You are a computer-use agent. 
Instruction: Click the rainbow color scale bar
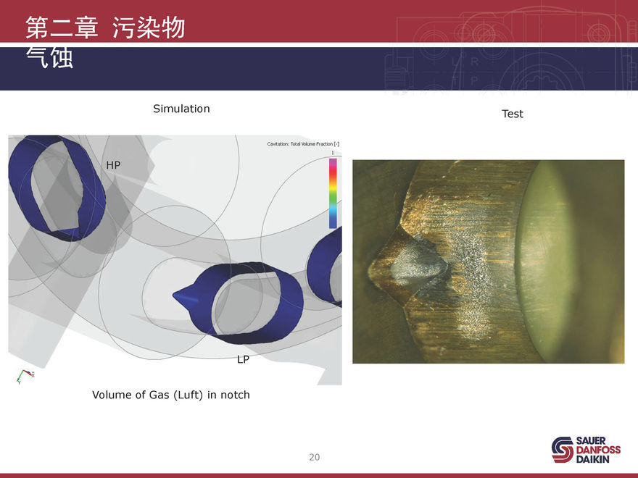(x=333, y=193)
